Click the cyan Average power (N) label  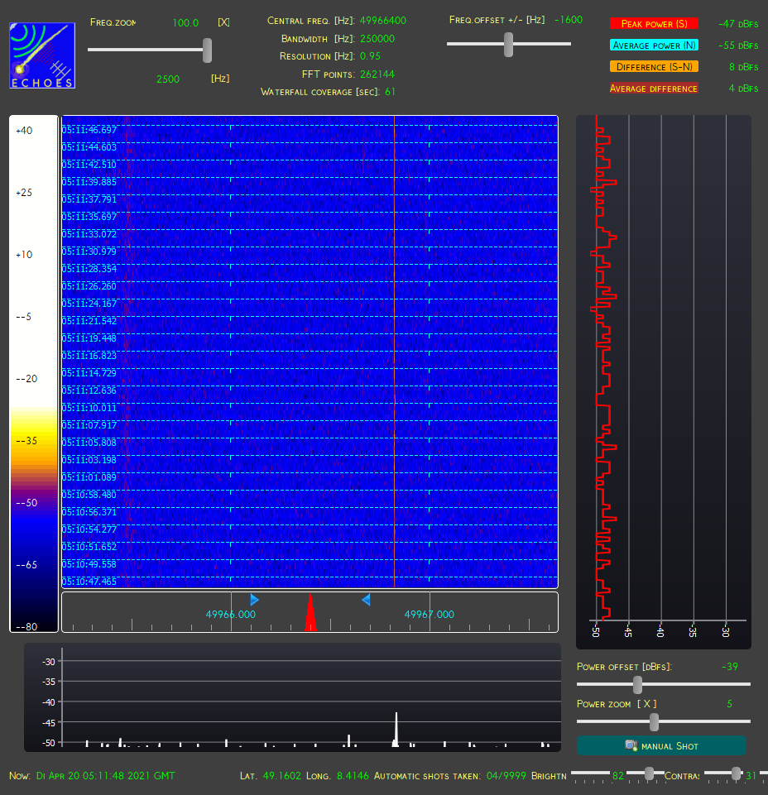tap(654, 45)
